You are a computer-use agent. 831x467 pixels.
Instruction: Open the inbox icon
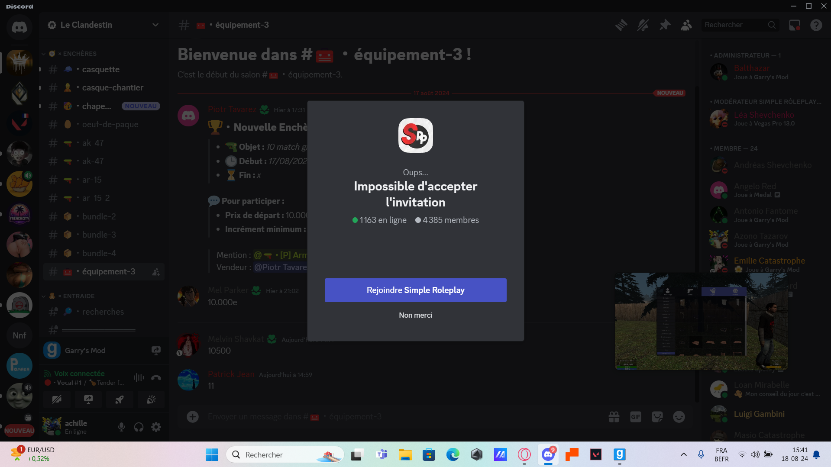pyautogui.click(x=795, y=25)
